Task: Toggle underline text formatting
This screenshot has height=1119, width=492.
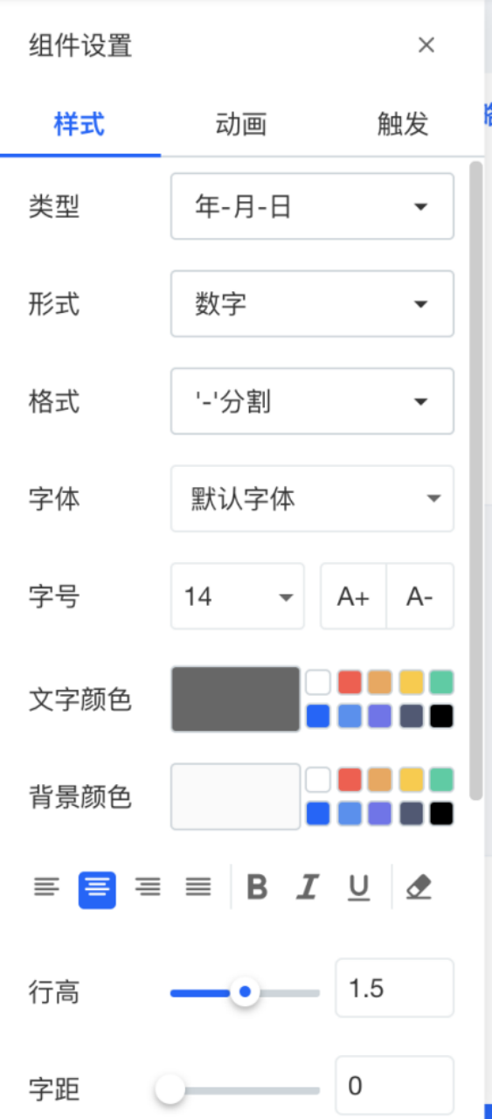Action: tap(358, 888)
